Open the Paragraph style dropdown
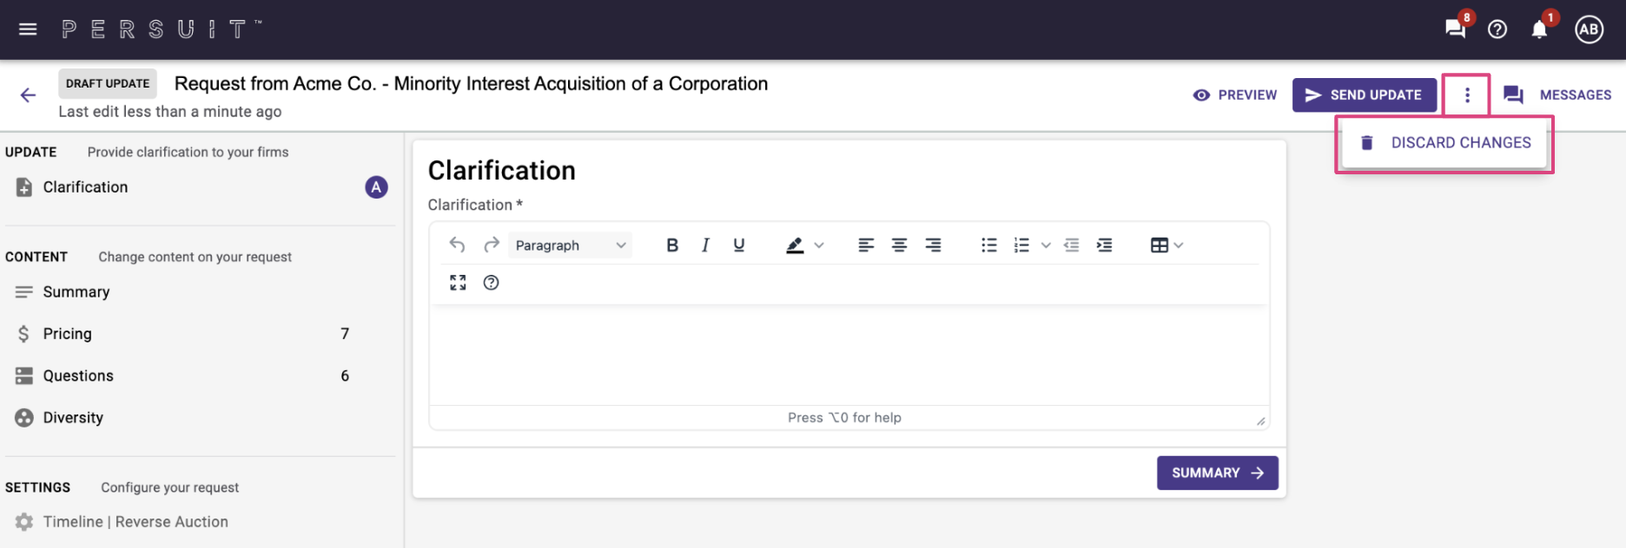1626x548 pixels. [x=571, y=245]
